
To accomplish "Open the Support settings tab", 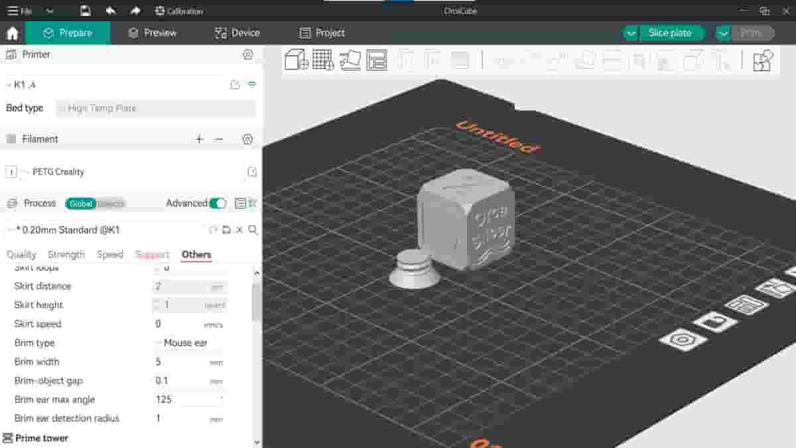I will click(152, 254).
